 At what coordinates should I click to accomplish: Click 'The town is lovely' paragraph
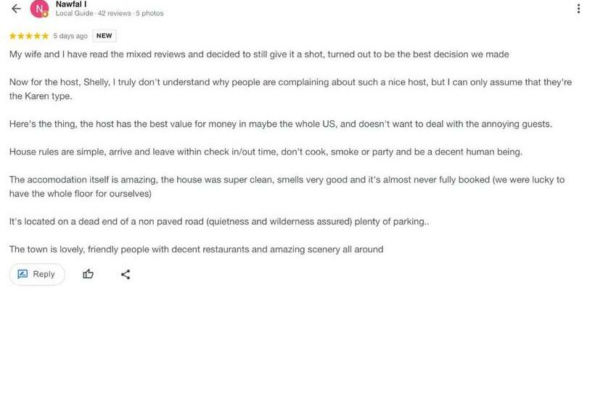(x=196, y=249)
